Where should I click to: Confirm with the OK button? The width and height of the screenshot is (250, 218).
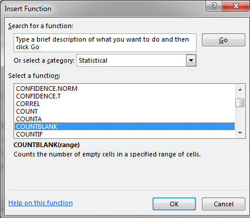[174, 204]
